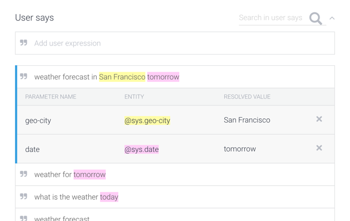Open the @sys.date entity selector

[x=141, y=149]
